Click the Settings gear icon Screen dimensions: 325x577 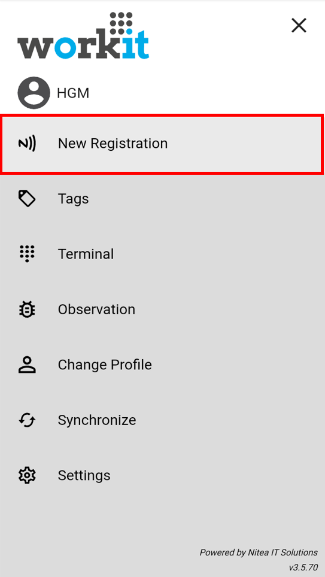click(27, 475)
